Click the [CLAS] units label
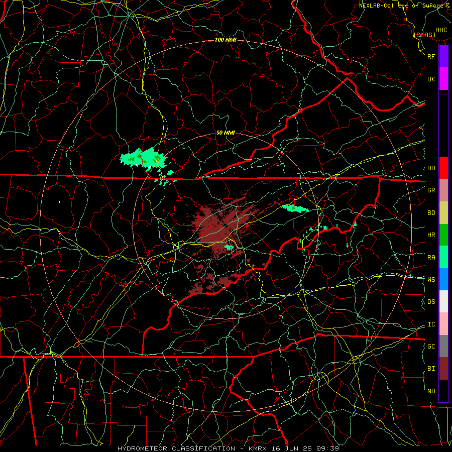Screen dimensions: 452x452 pyautogui.click(x=424, y=35)
